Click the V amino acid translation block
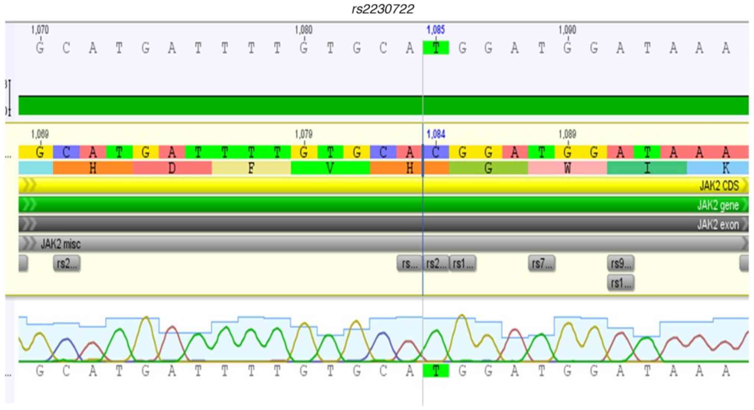 click(330, 168)
